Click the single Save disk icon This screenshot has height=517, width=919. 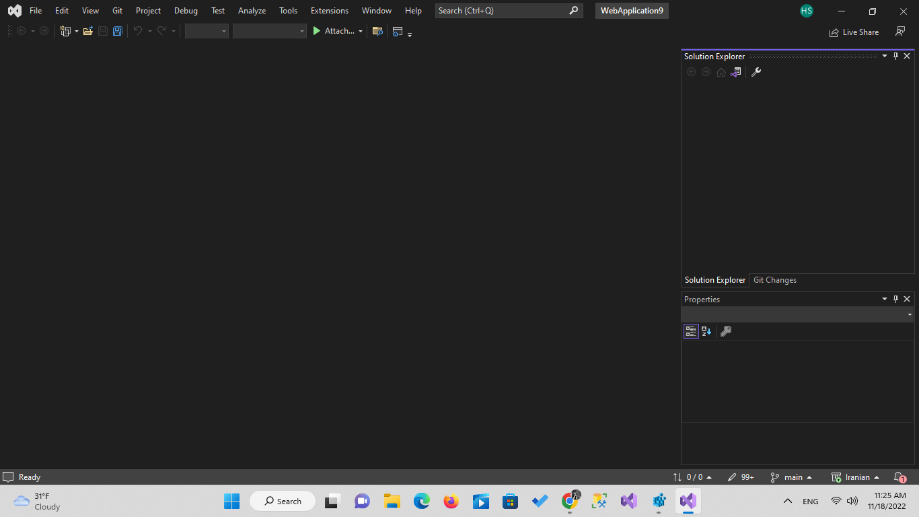tap(103, 31)
